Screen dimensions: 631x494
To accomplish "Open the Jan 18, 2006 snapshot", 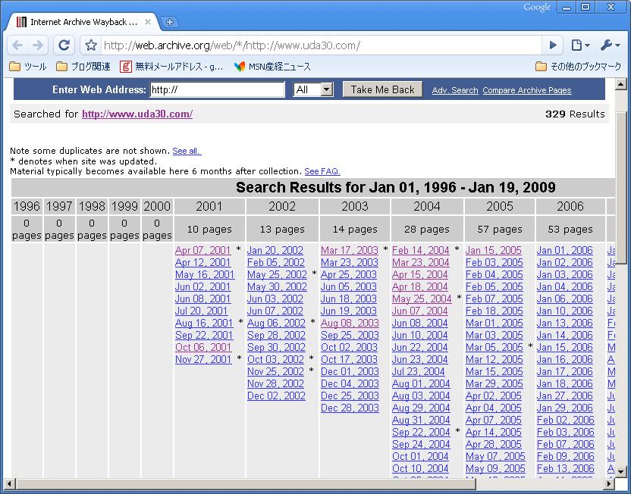I will [x=565, y=384].
